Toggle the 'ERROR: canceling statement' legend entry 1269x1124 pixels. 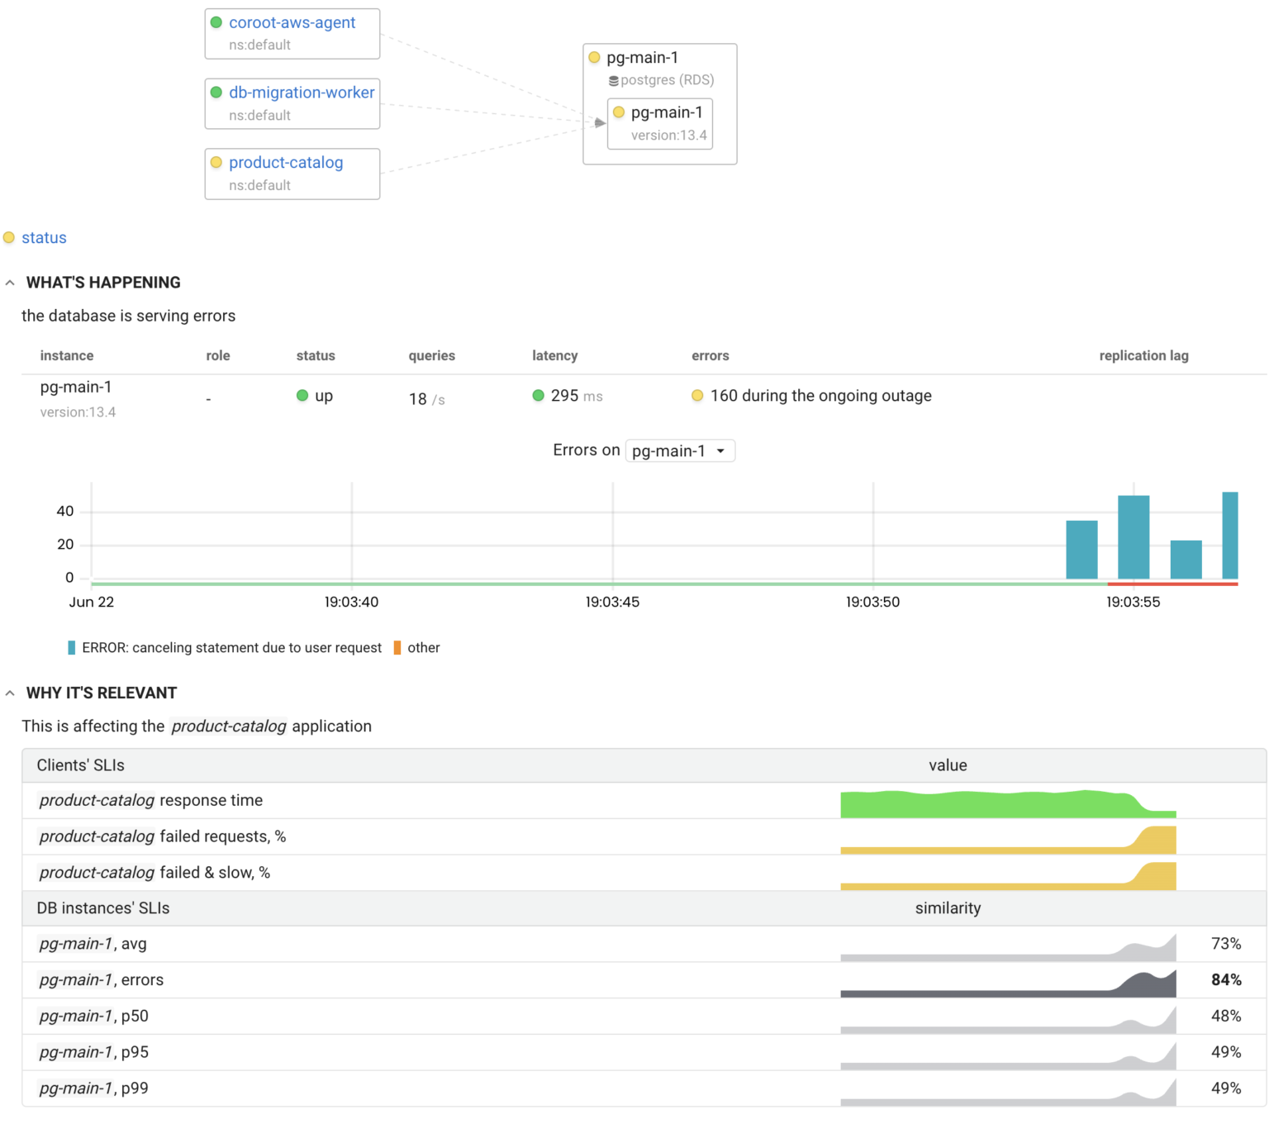click(x=230, y=648)
